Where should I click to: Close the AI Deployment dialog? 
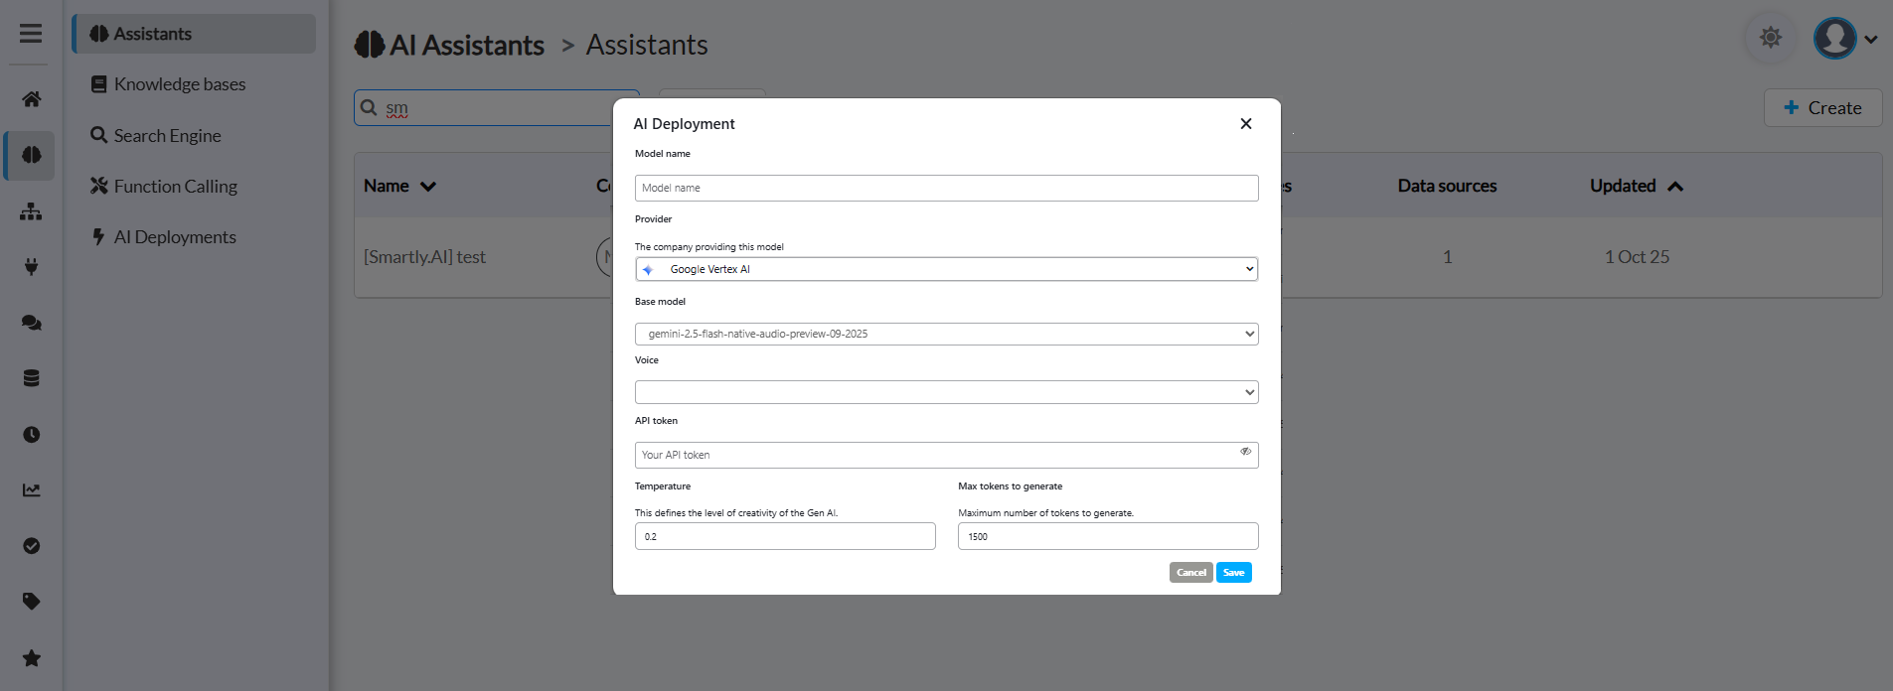[x=1246, y=124]
